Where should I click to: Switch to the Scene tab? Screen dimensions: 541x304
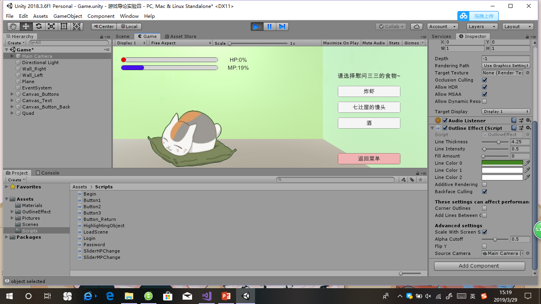click(122, 36)
